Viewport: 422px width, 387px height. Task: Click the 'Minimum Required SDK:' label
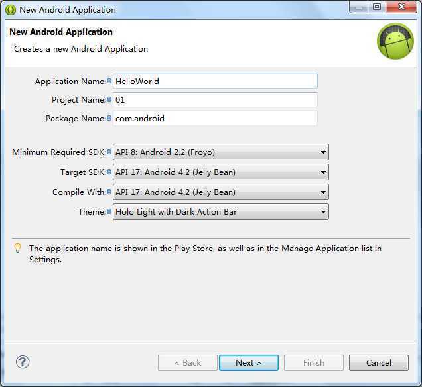(x=59, y=152)
